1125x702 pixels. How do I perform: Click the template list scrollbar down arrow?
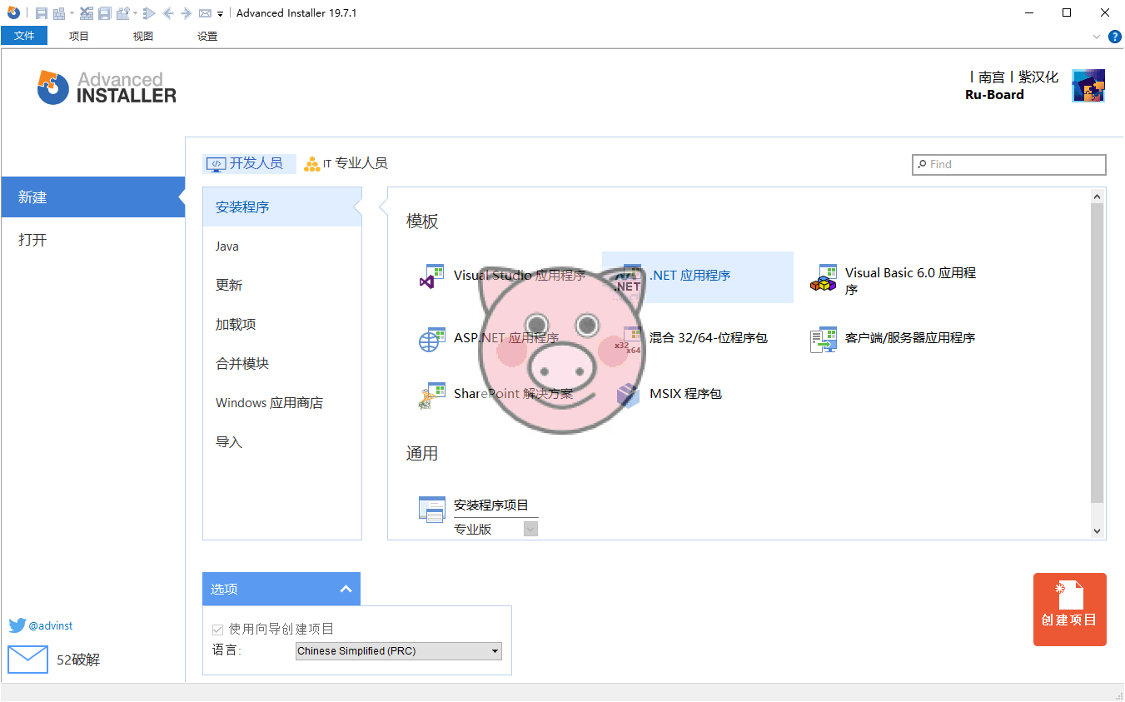pyautogui.click(x=1098, y=531)
